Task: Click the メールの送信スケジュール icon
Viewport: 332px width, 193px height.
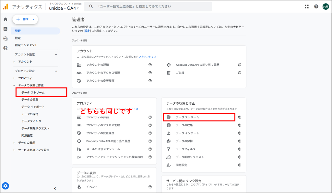Action: coord(79,149)
